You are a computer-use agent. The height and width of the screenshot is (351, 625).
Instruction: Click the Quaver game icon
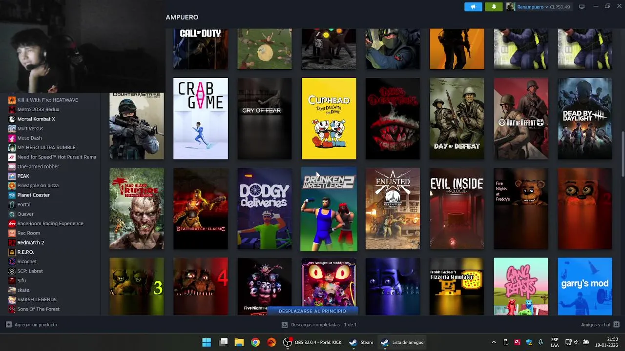point(12,214)
